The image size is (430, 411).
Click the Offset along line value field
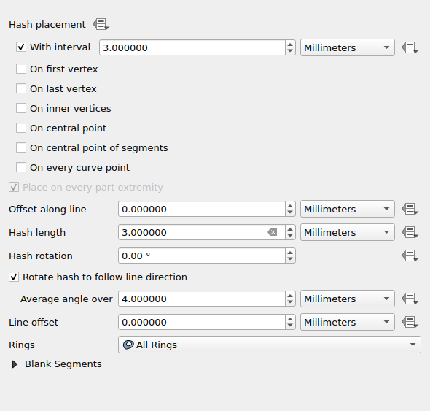(202, 209)
